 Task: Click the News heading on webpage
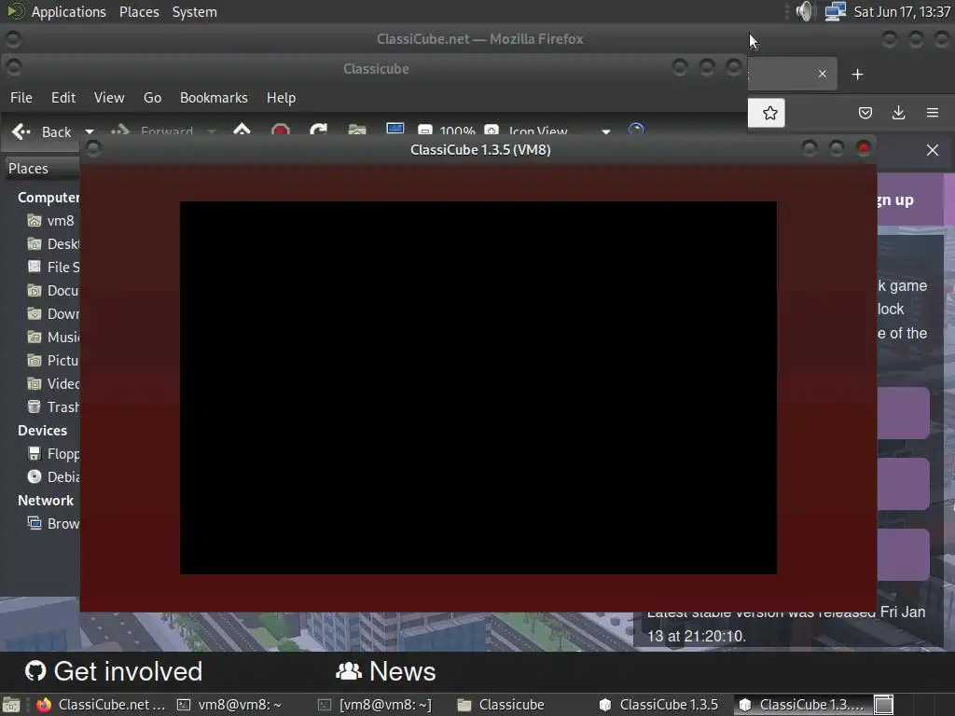click(386, 671)
